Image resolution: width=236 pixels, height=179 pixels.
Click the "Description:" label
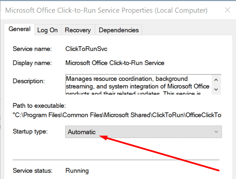pyautogui.click(x=29, y=81)
